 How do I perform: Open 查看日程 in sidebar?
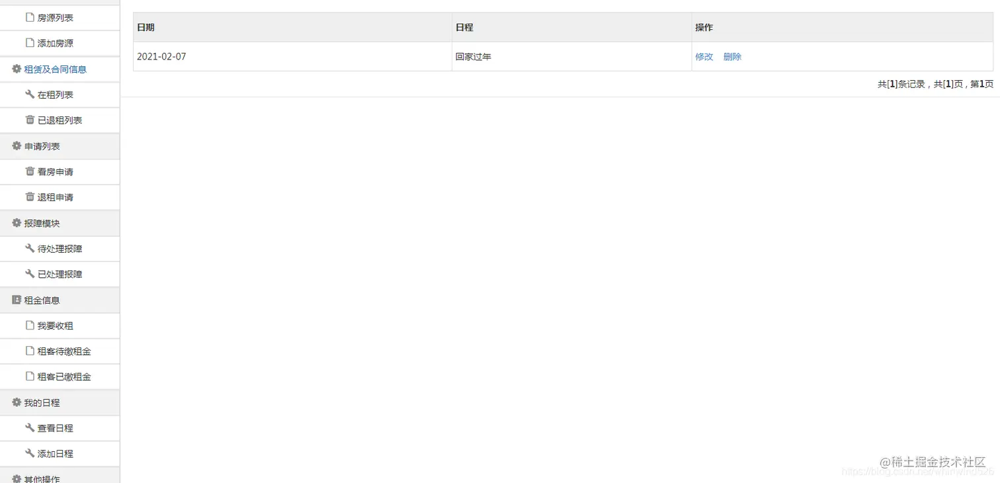[60, 428]
